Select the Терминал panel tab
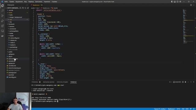 click(73, 82)
